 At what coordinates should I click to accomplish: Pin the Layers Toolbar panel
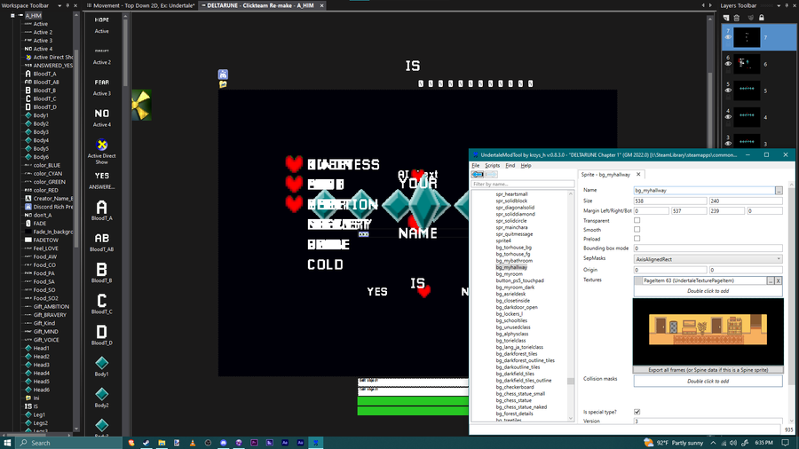[x=787, y=5]
